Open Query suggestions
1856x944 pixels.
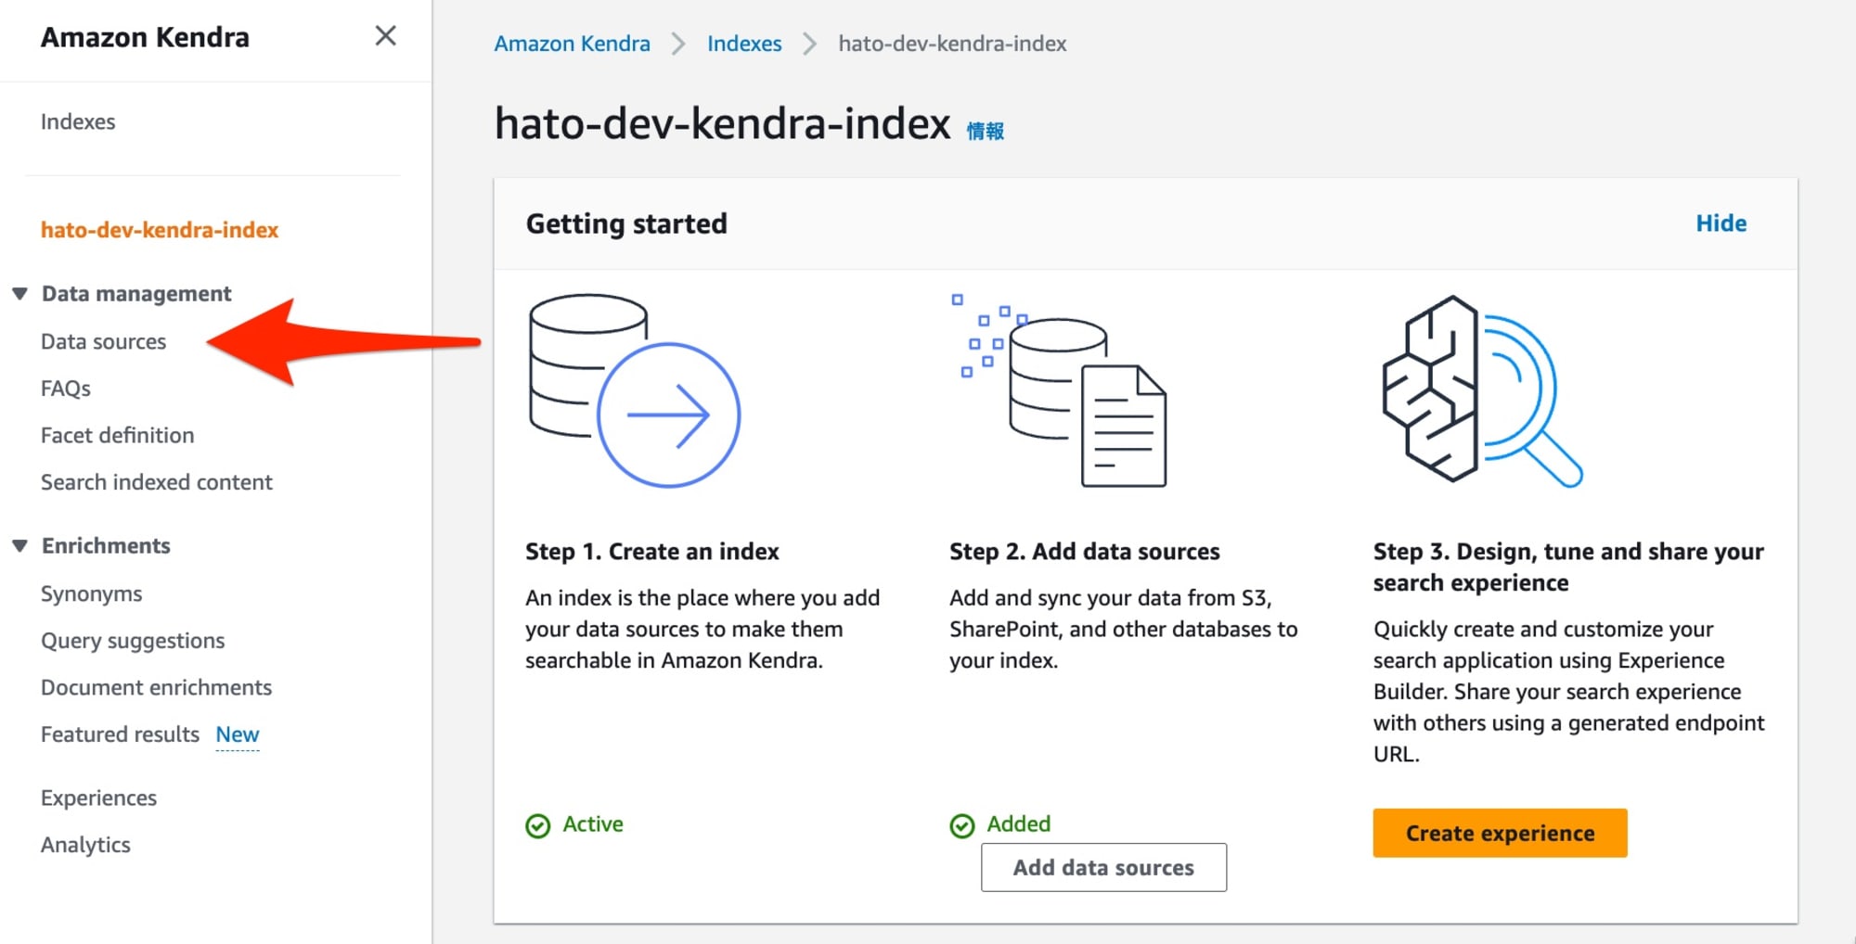(133, 641)
